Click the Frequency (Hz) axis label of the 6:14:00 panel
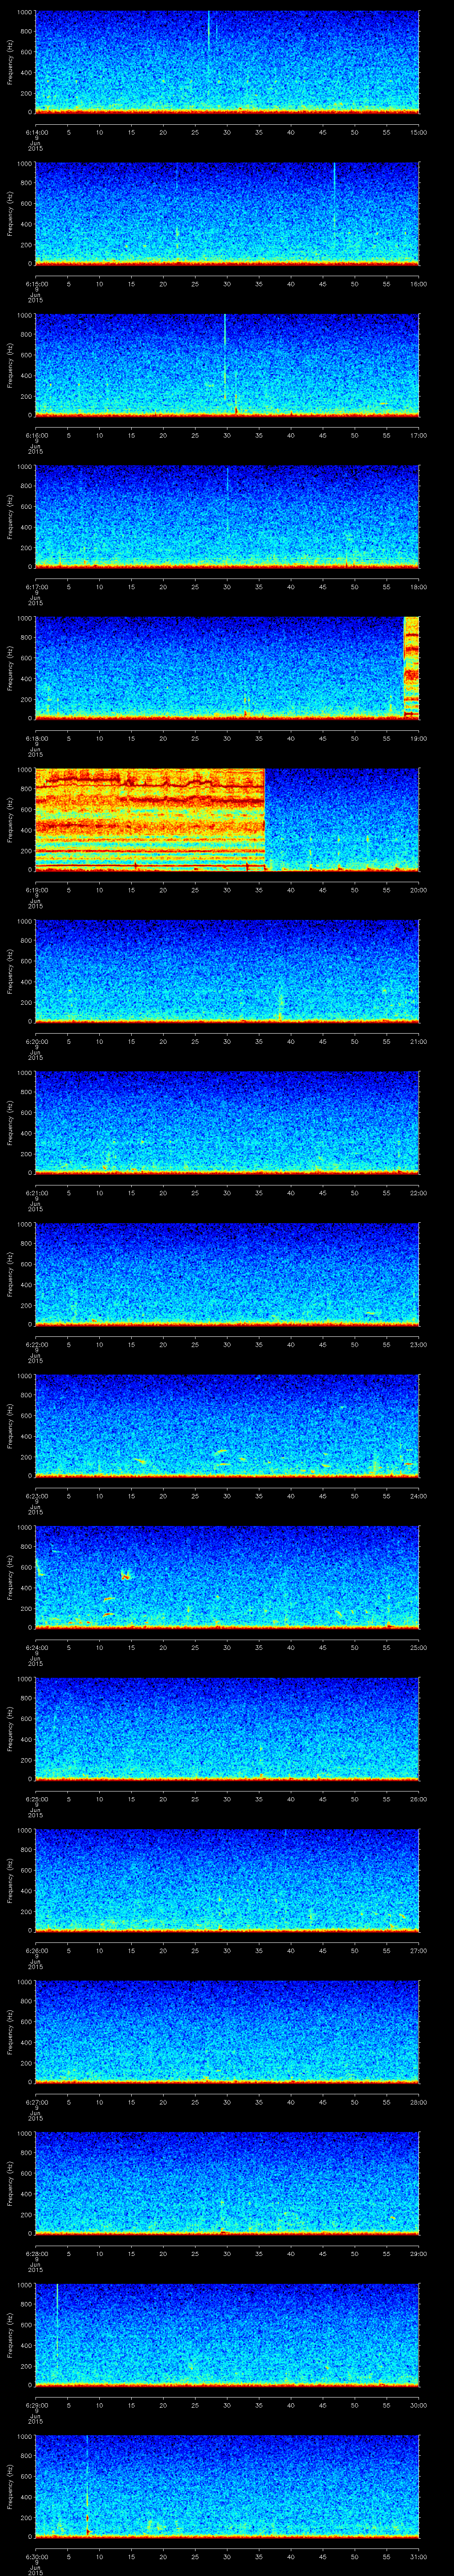Screen dimensions: 454x2576 [x=10, y=62]
